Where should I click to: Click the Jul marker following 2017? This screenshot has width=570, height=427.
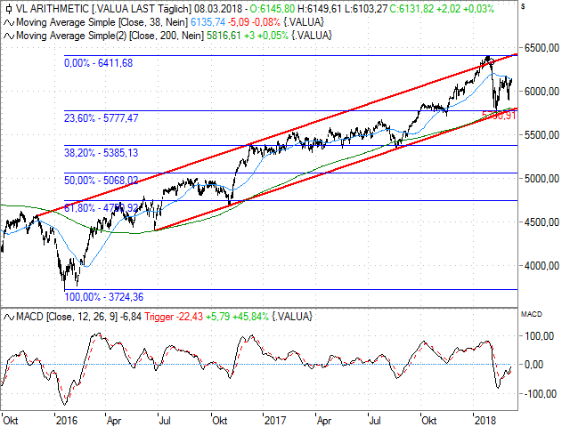click(x=375, y=421)
